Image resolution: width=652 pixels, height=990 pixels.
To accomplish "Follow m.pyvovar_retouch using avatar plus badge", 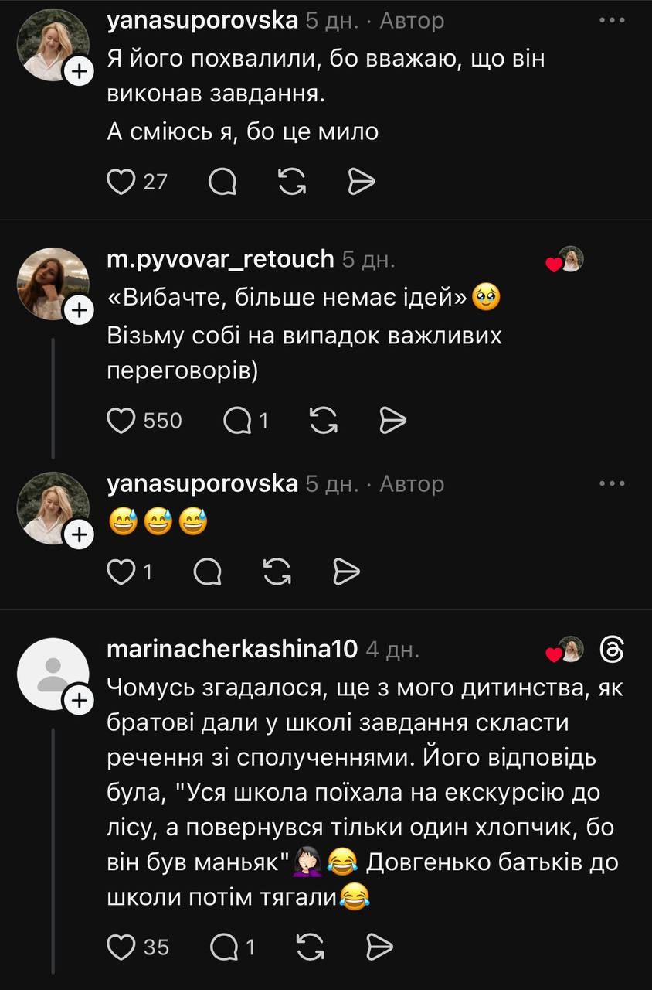I will [x=80, y=311].
